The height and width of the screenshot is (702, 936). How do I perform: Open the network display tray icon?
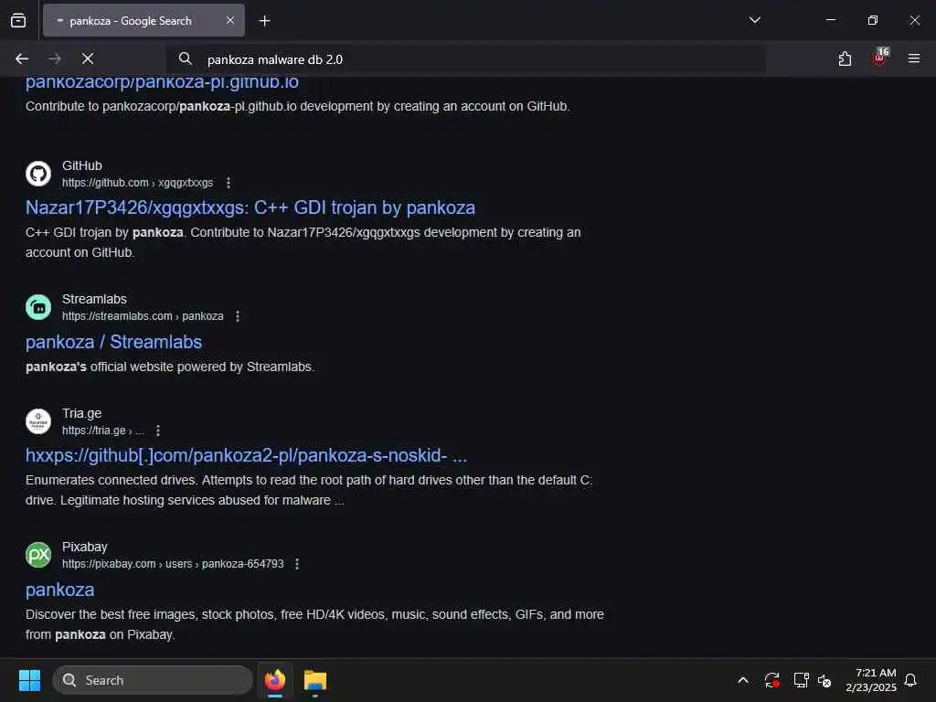(801, 680)
